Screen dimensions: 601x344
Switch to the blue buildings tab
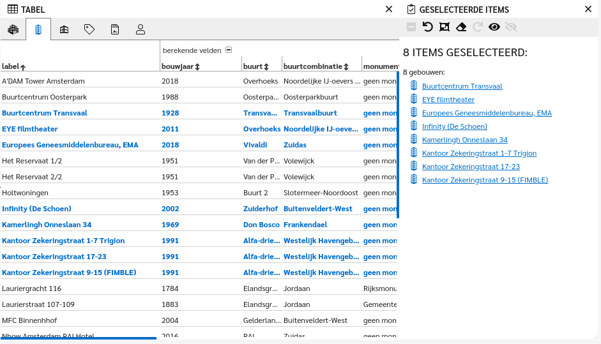(38, 29)
